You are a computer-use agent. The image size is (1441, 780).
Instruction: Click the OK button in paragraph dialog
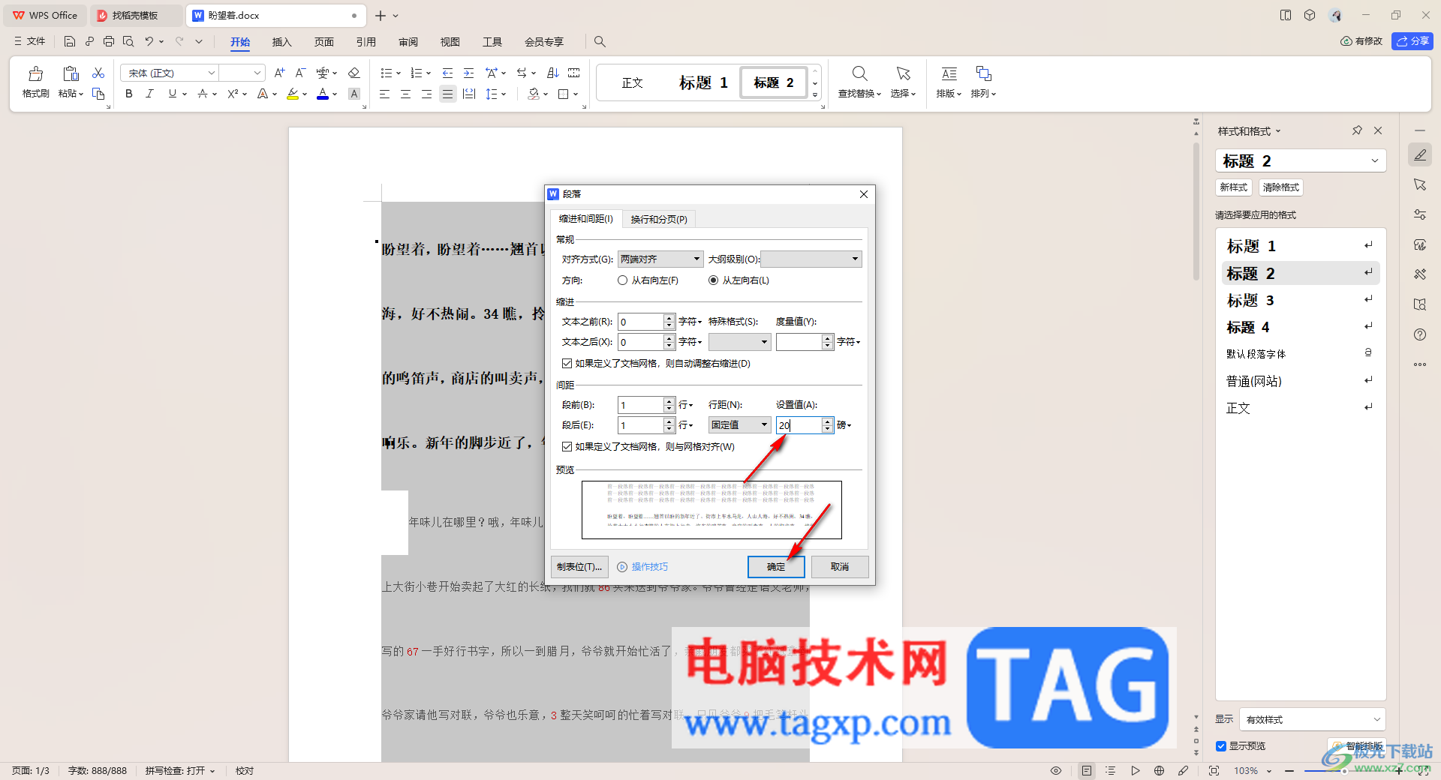(776, 567)
